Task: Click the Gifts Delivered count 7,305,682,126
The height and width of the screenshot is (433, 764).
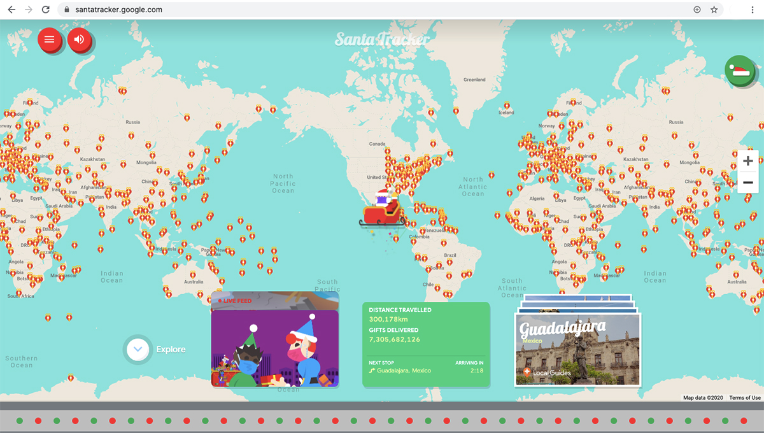Action: coord(395,339)
